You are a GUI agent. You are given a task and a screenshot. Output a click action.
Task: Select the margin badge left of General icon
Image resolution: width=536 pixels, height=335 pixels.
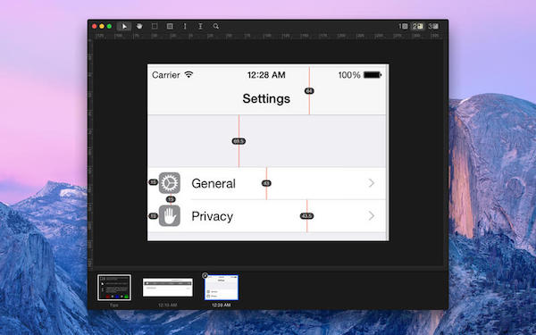(x=153, y=182)
